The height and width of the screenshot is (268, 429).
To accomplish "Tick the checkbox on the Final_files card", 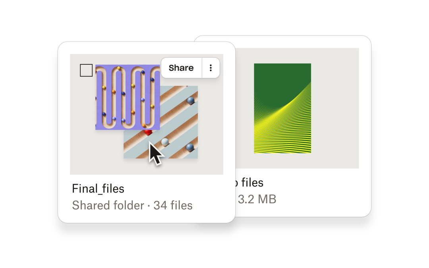I will [x=86, y=70].
